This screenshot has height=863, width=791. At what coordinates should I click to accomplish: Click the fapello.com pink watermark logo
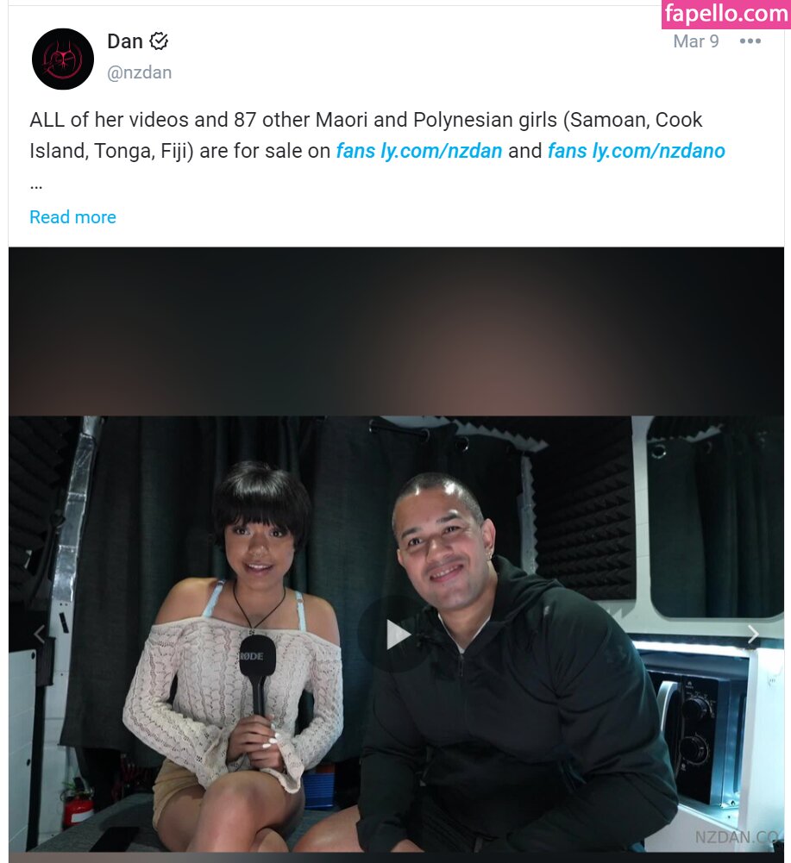pyautogui.click(x=726, y=14)
